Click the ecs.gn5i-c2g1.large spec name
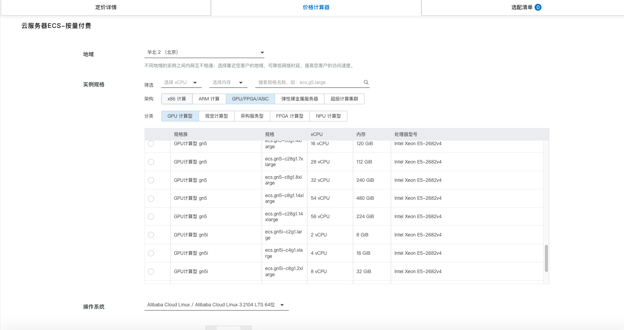The height and width of the screenshot is (330, 624). (284, 235)
